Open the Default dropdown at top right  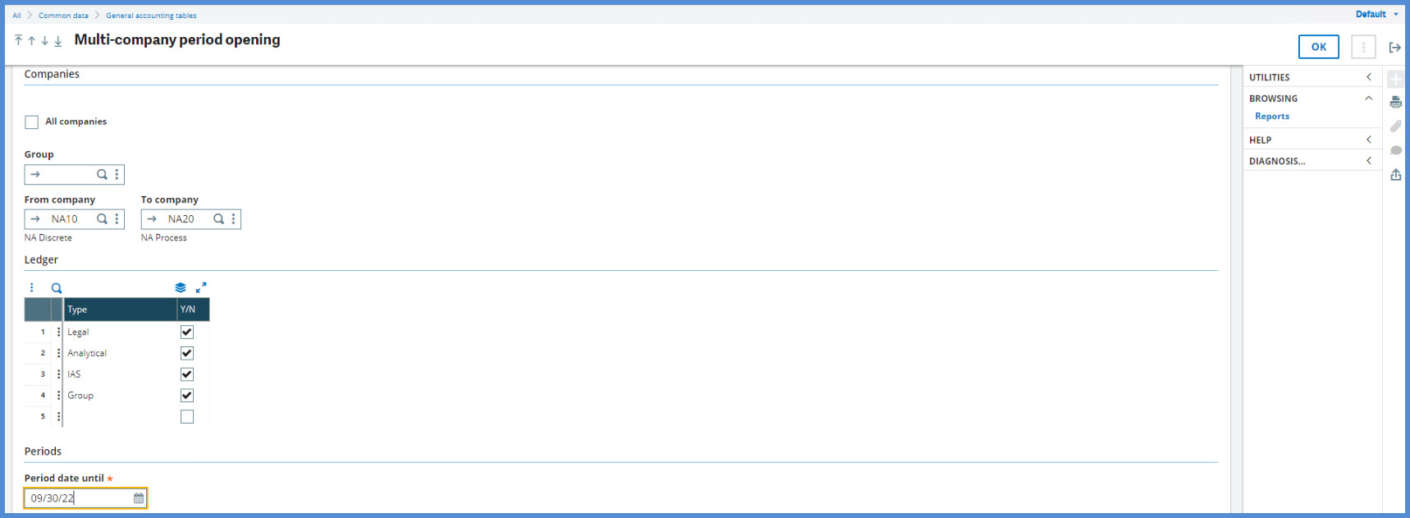click(1376, 14)
